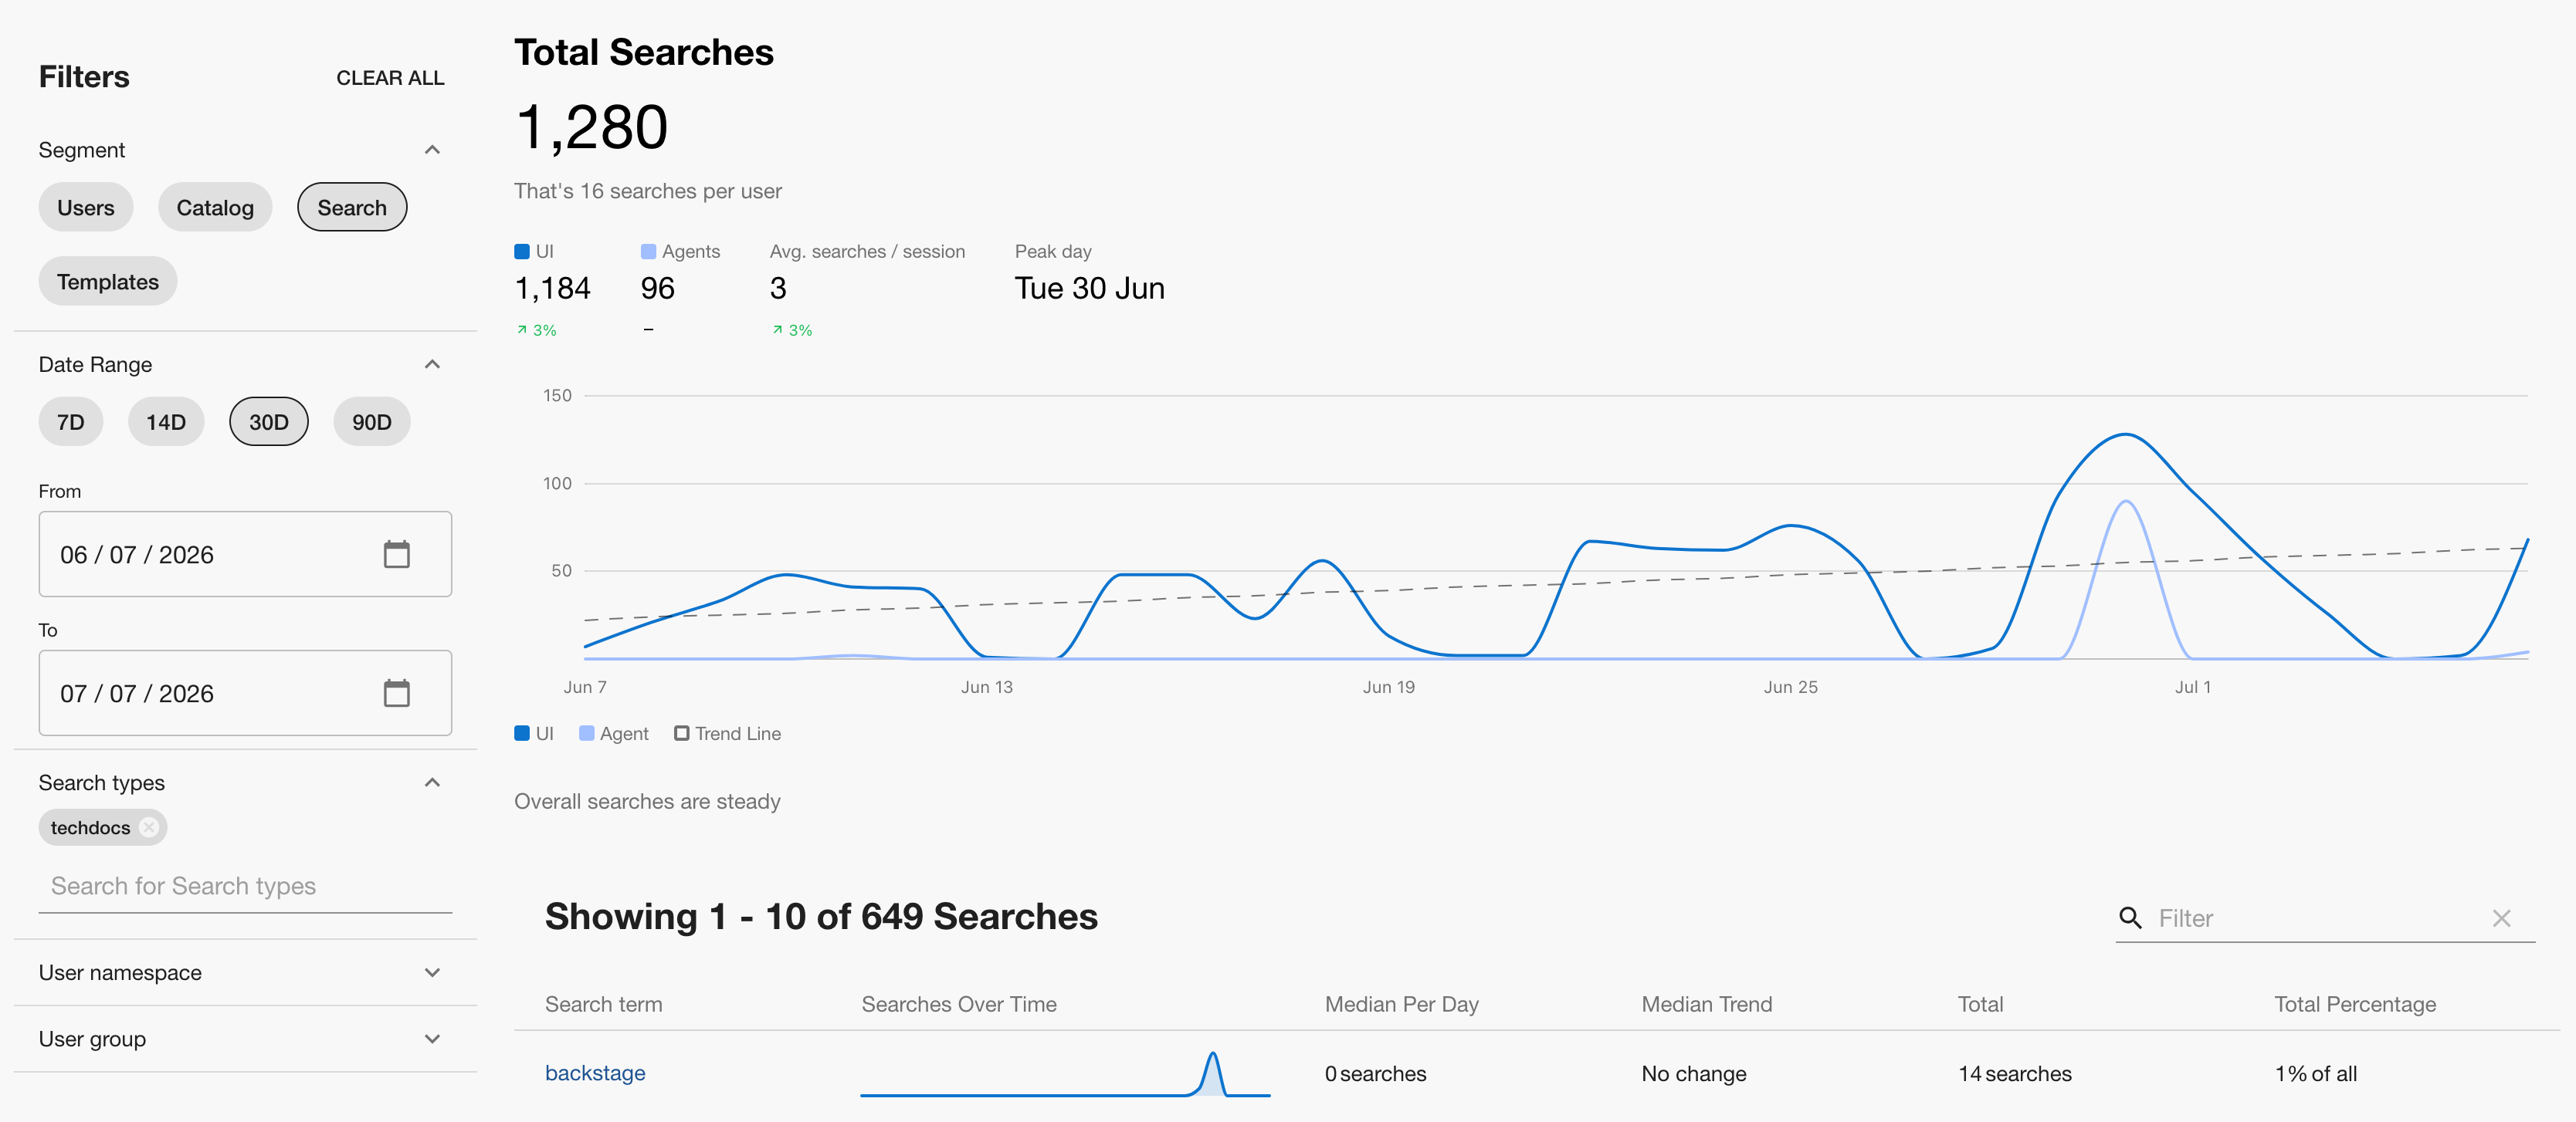Screen dimensions: 2576x1122
Task: Click CLEAR ALL filters button
Action: [390, 78]
